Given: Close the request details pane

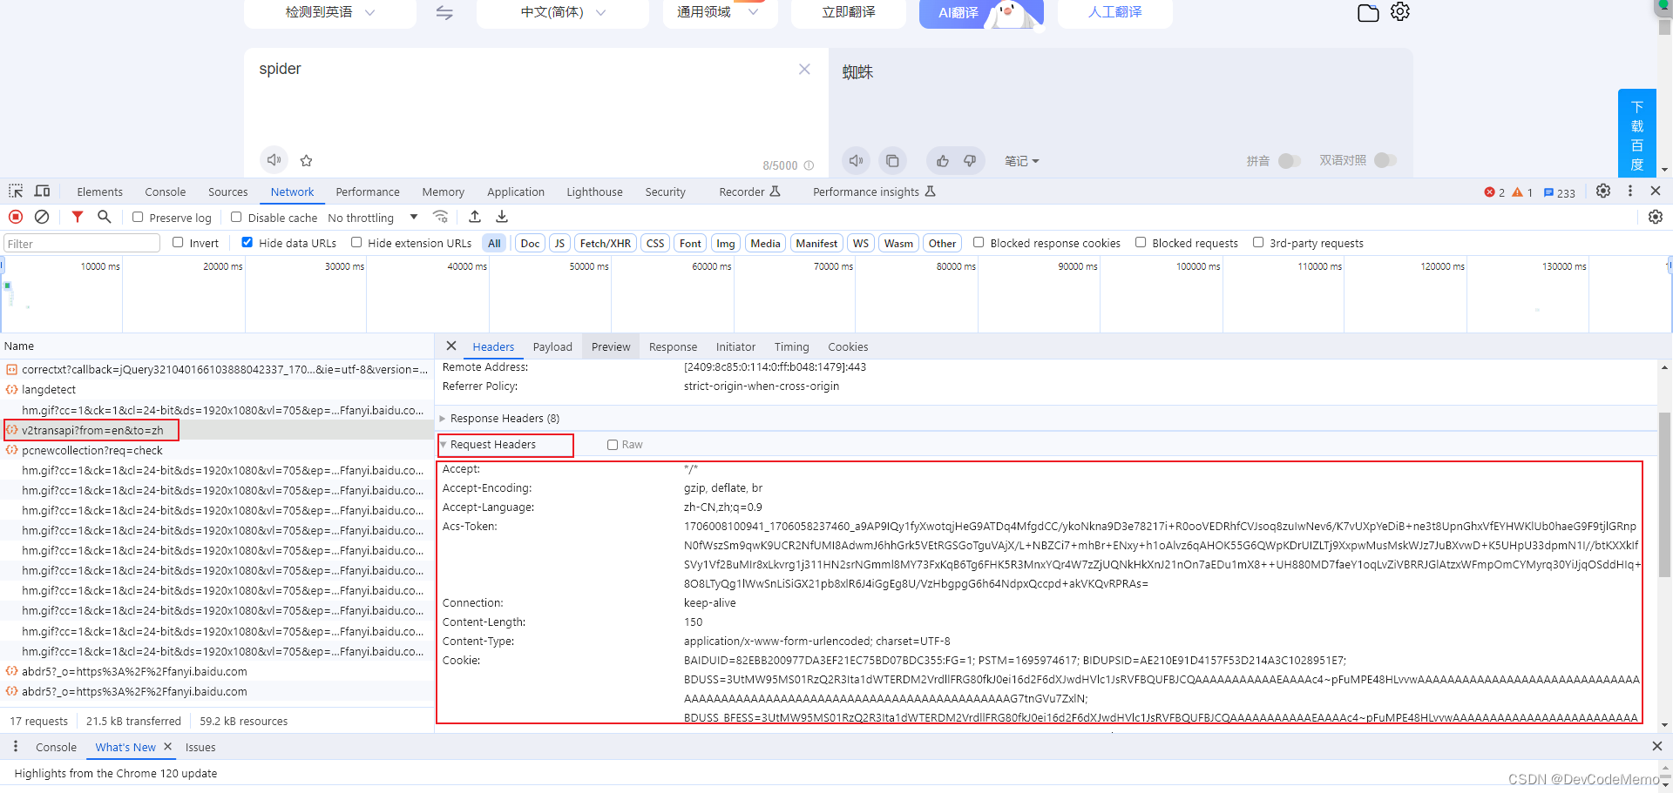Looking at the screenshot, I should pos(451,346).
